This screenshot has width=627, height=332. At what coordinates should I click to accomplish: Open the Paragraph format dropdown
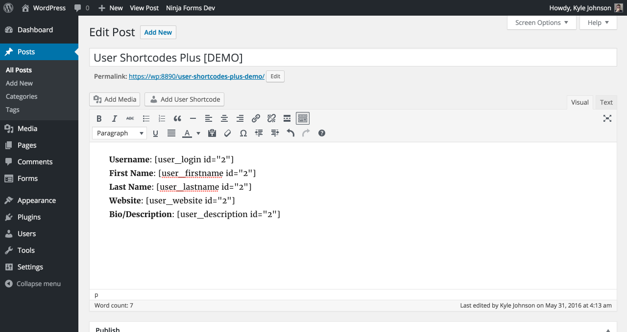tap(120, 133)
